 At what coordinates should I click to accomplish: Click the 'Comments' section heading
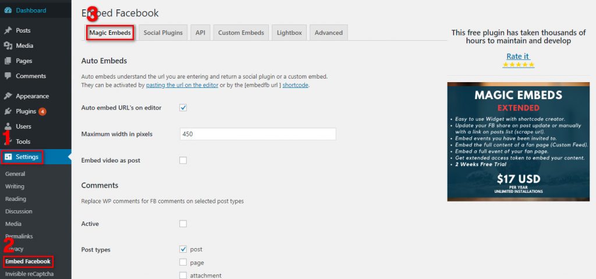(x=100, y=185)
